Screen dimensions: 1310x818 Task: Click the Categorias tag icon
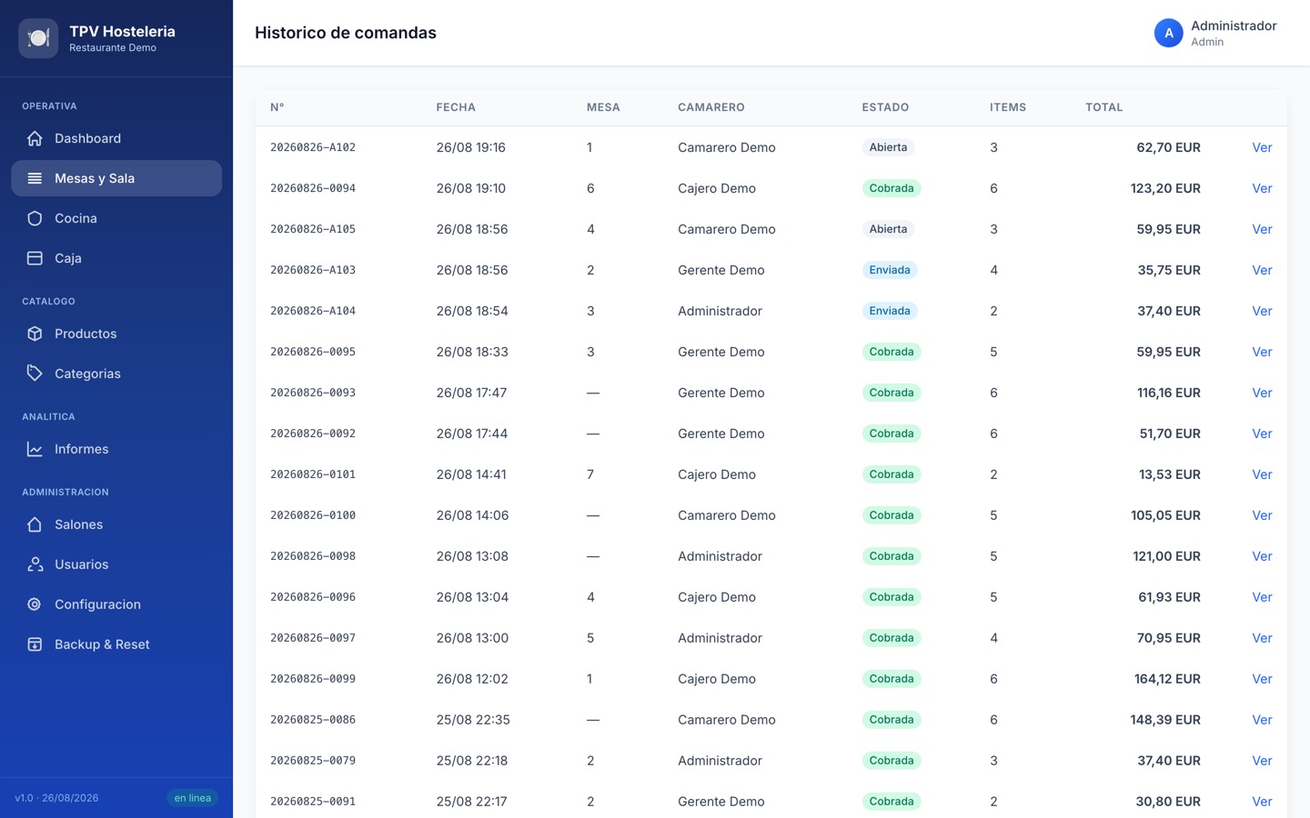tap(35, 374)
